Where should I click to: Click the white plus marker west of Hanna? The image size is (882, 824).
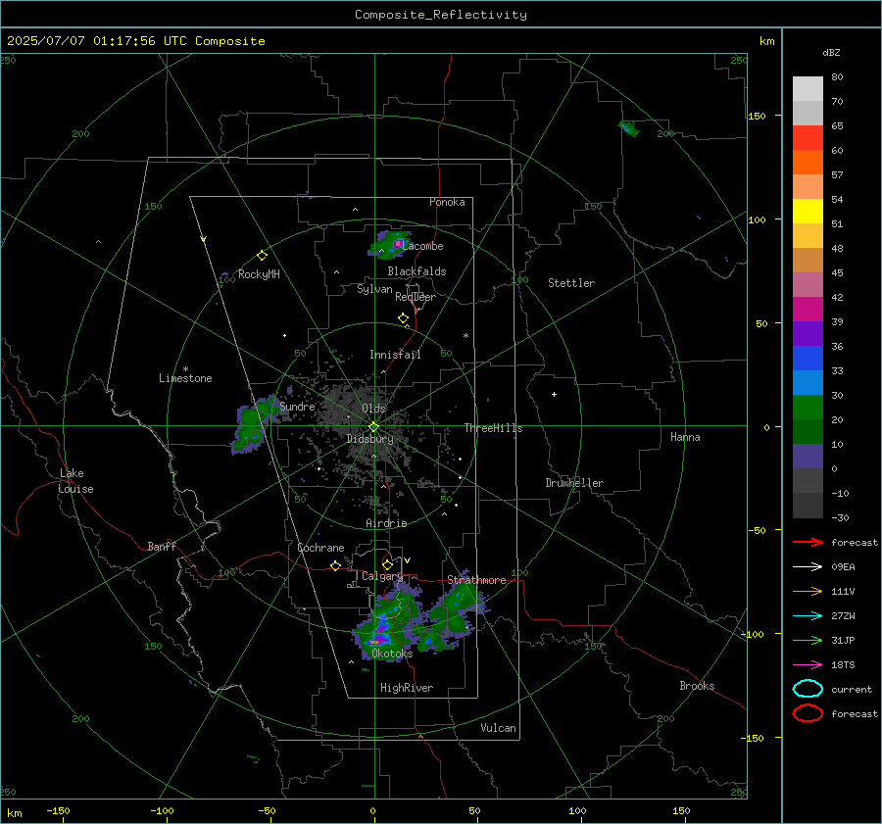pos(554,394)
